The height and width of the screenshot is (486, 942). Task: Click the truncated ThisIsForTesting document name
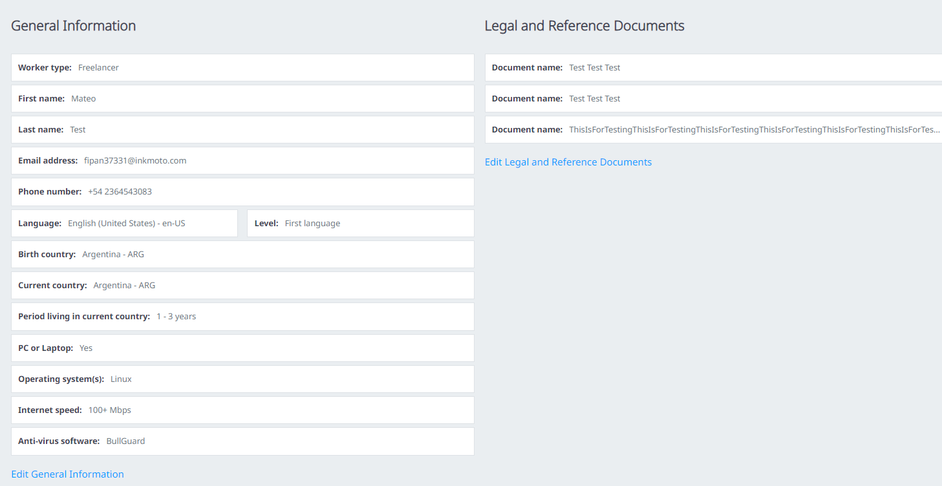pyautogui.click(x=754, y=130)
